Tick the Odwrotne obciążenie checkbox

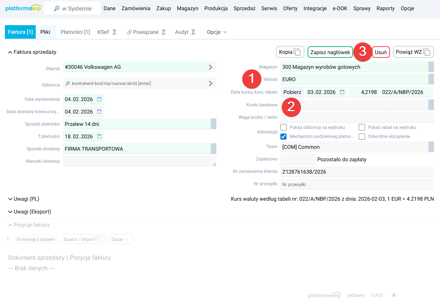(362, 136)
